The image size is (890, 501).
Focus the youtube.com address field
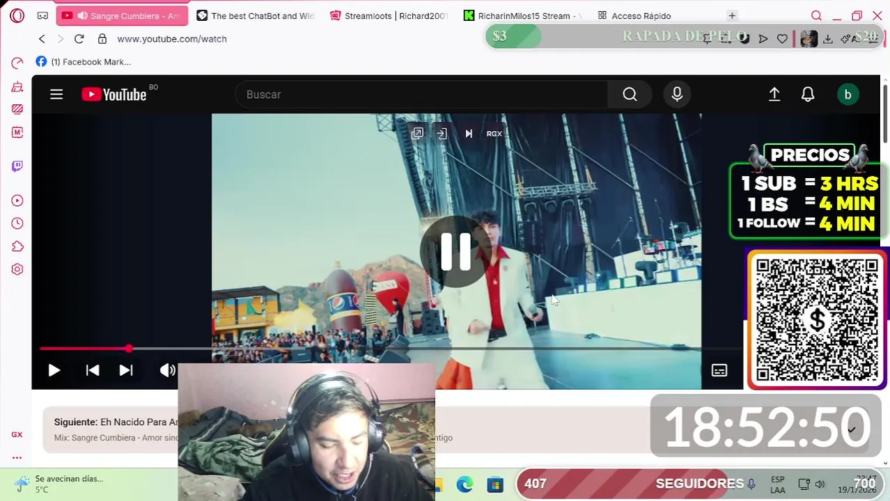point(172,39)
